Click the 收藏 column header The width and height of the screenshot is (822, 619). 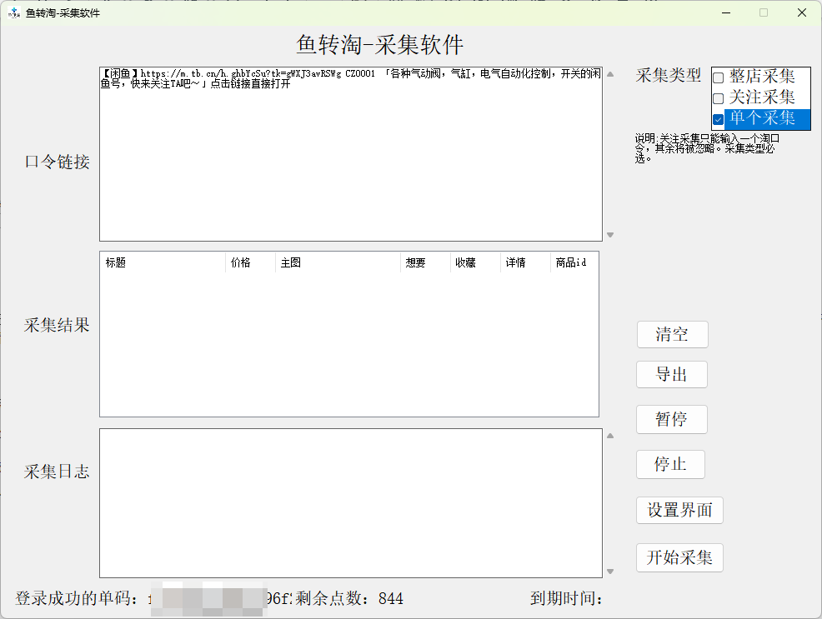tap(475, 262)
